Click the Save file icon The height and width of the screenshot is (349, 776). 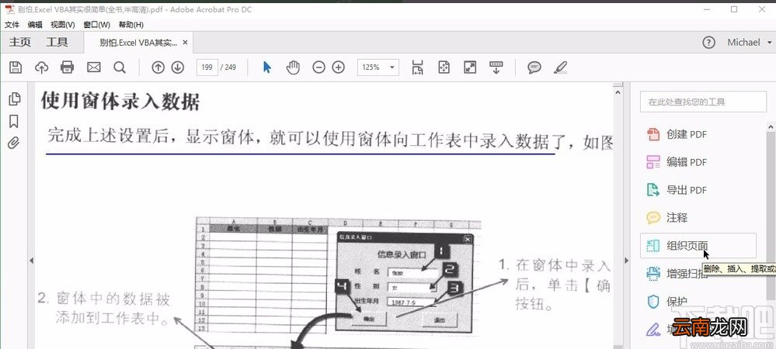[x=16, y=67]
